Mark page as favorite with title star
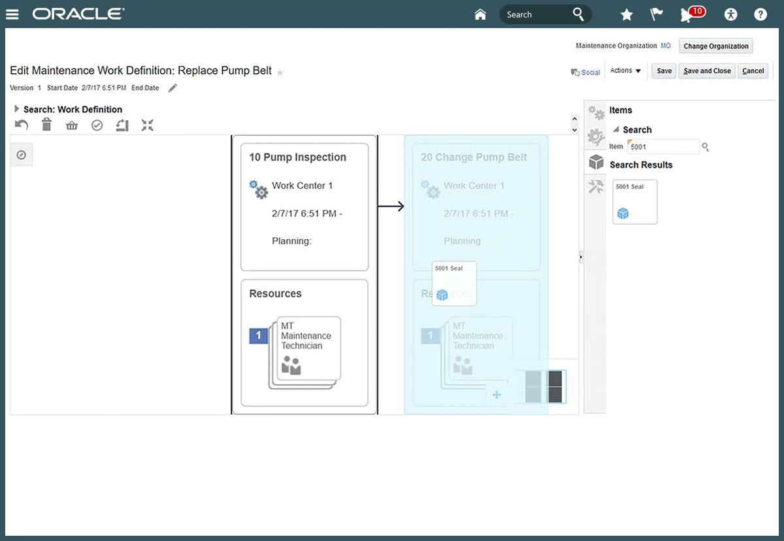The width and height of the screenshot is (784, 541). pos(280,72)
